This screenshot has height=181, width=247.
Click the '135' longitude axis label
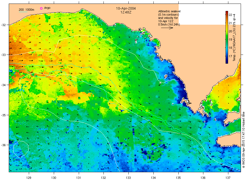(178, 178)
